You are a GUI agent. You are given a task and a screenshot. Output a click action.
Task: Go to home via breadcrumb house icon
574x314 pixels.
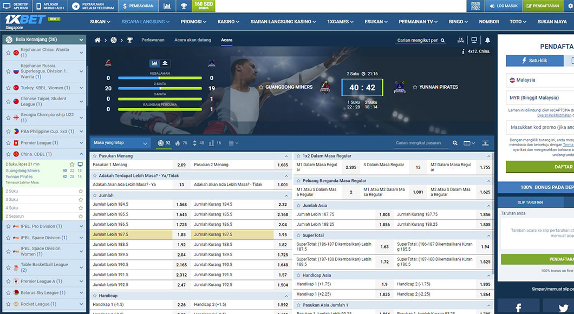click(x=97, y=40)
